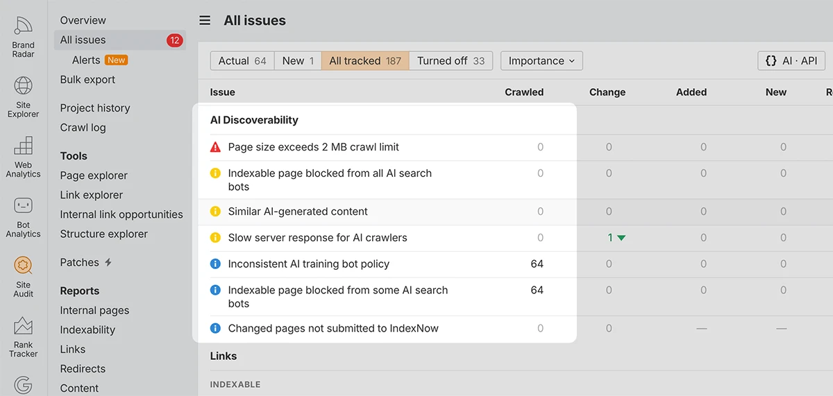Image resolution: width=833 pixels, height=396 pixels.
Task: Open 'Indexable page blocked from all AI search bots'
Action: click(330, 180)
